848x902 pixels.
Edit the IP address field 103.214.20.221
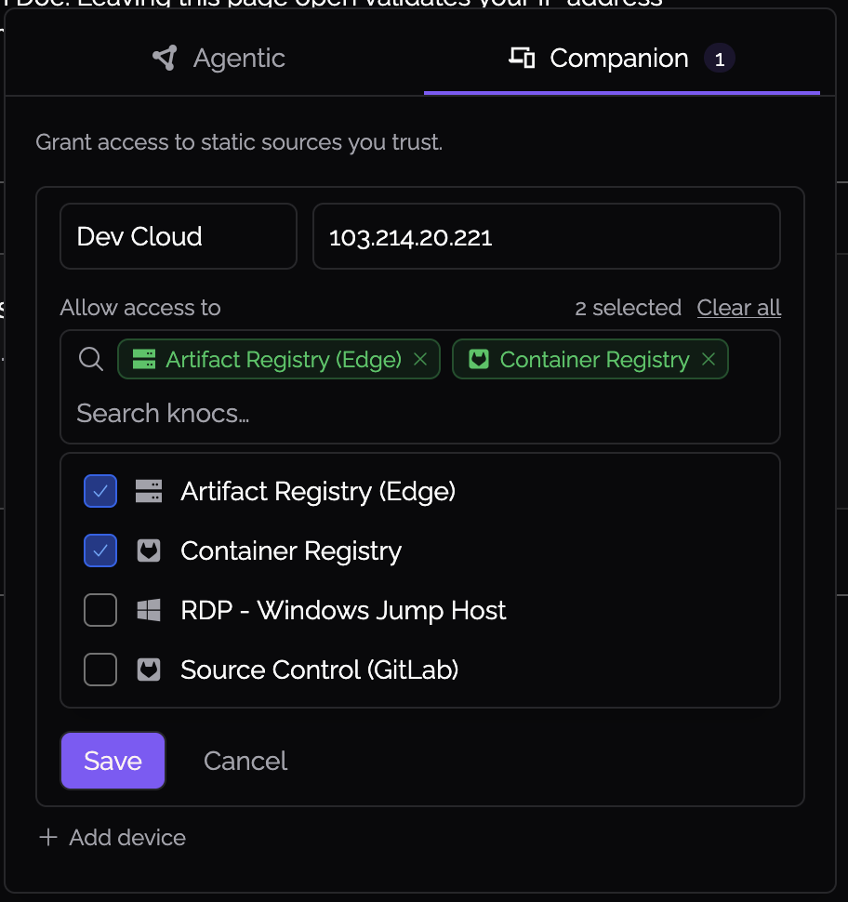pyautogui.click(x=546, y=236)
